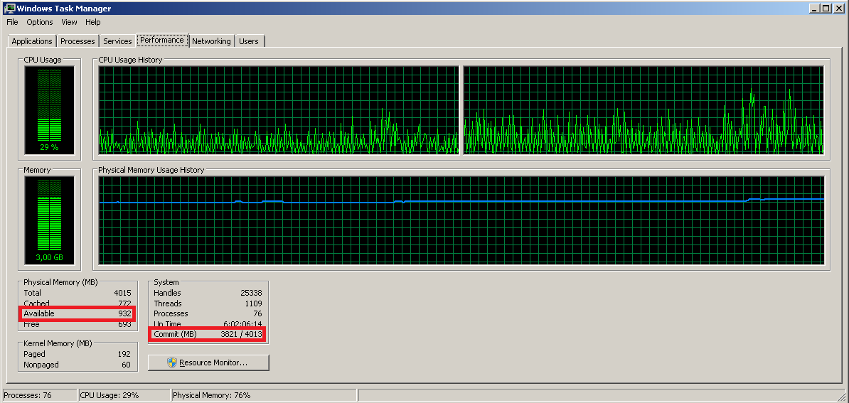
Task: Maximize the Task Manager window
Action: click(x=825, y=8)
